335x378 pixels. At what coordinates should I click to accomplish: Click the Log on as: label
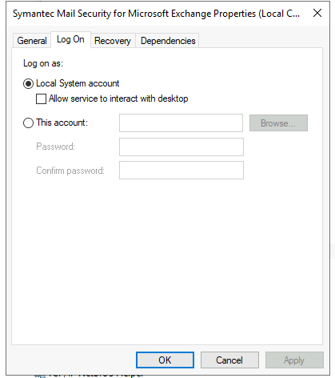click(x=43, y=63)
